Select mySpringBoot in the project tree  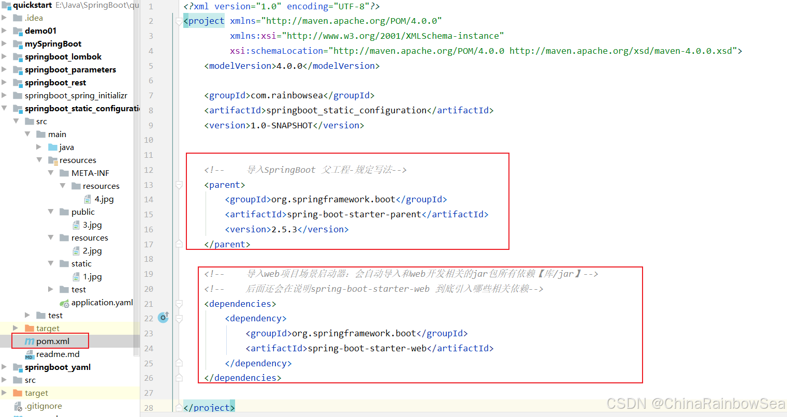coord(46,43)
